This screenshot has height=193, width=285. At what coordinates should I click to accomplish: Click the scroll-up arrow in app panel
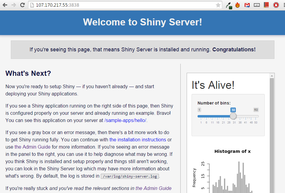click(272, 76)
